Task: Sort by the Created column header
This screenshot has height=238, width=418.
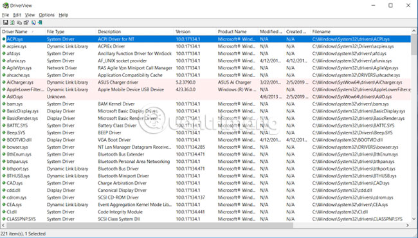Action: point(298,32)
